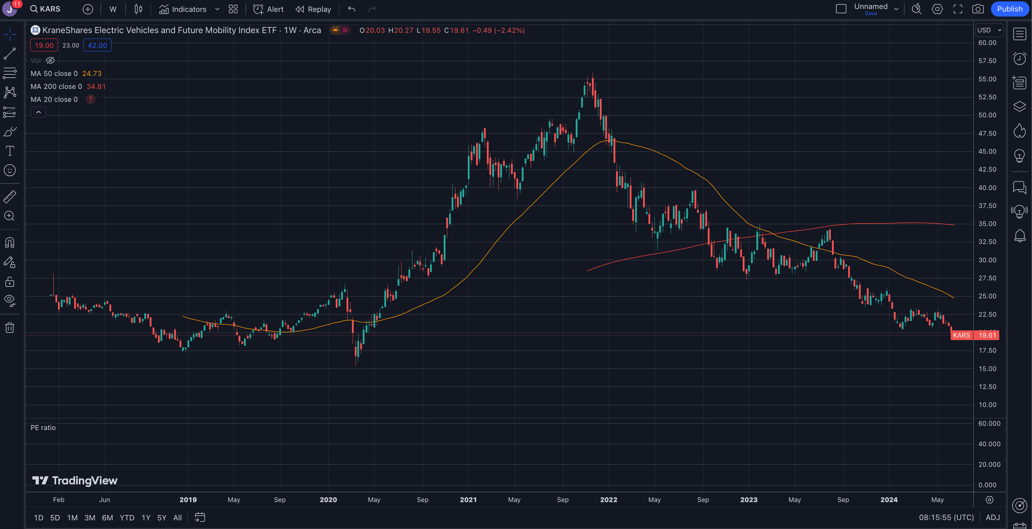The height and width of the screenshot is (529, 1032).
Task: Select the Text annotation tool
Action: [x=10, y=151]
